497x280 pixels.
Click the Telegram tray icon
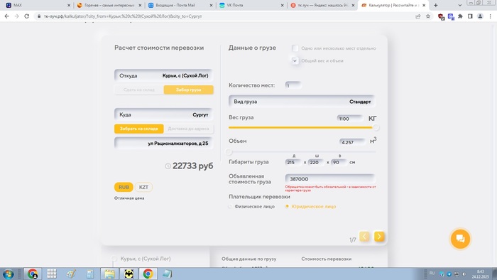(x=449, y=274)
